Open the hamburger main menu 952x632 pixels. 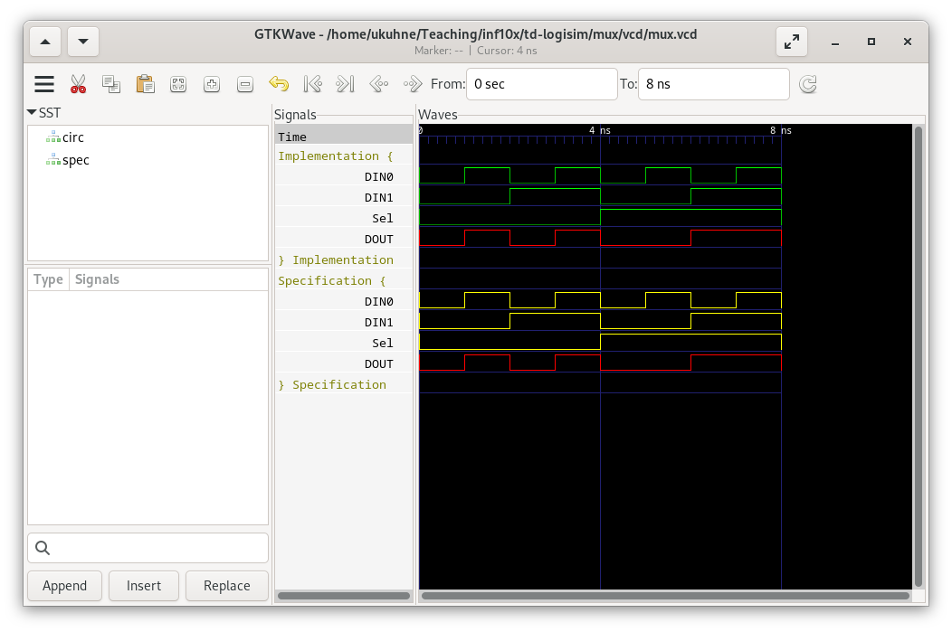(x=44, y=84)
